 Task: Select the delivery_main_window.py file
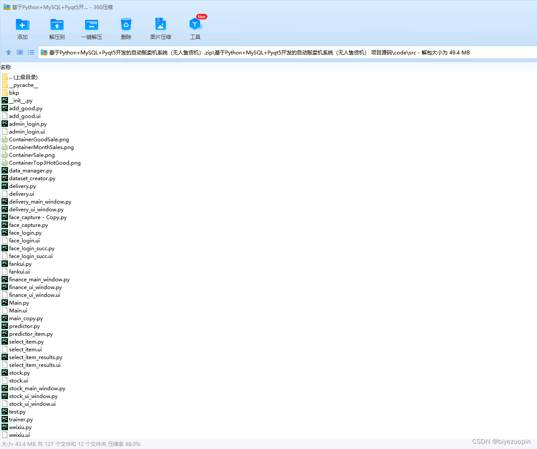tap(37, 201)
